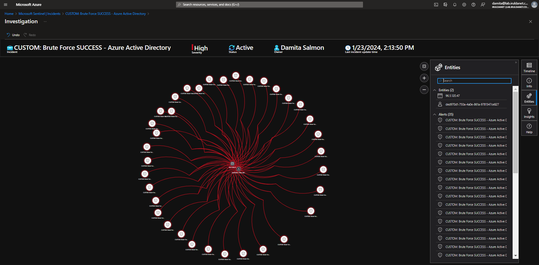The width and height of the screenshot is (539, 265).
Task: Fit the investigation graph to screen
Action: 424,66
